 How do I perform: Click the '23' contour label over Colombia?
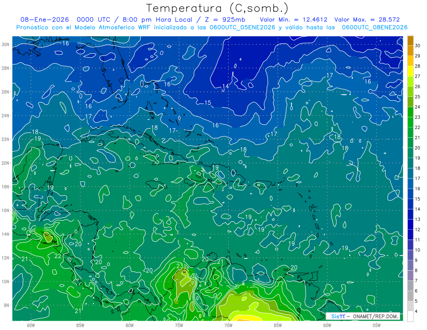point(180,266)
